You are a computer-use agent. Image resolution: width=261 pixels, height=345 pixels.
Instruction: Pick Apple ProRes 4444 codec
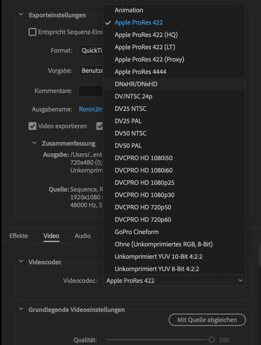(x=174, y=72)
